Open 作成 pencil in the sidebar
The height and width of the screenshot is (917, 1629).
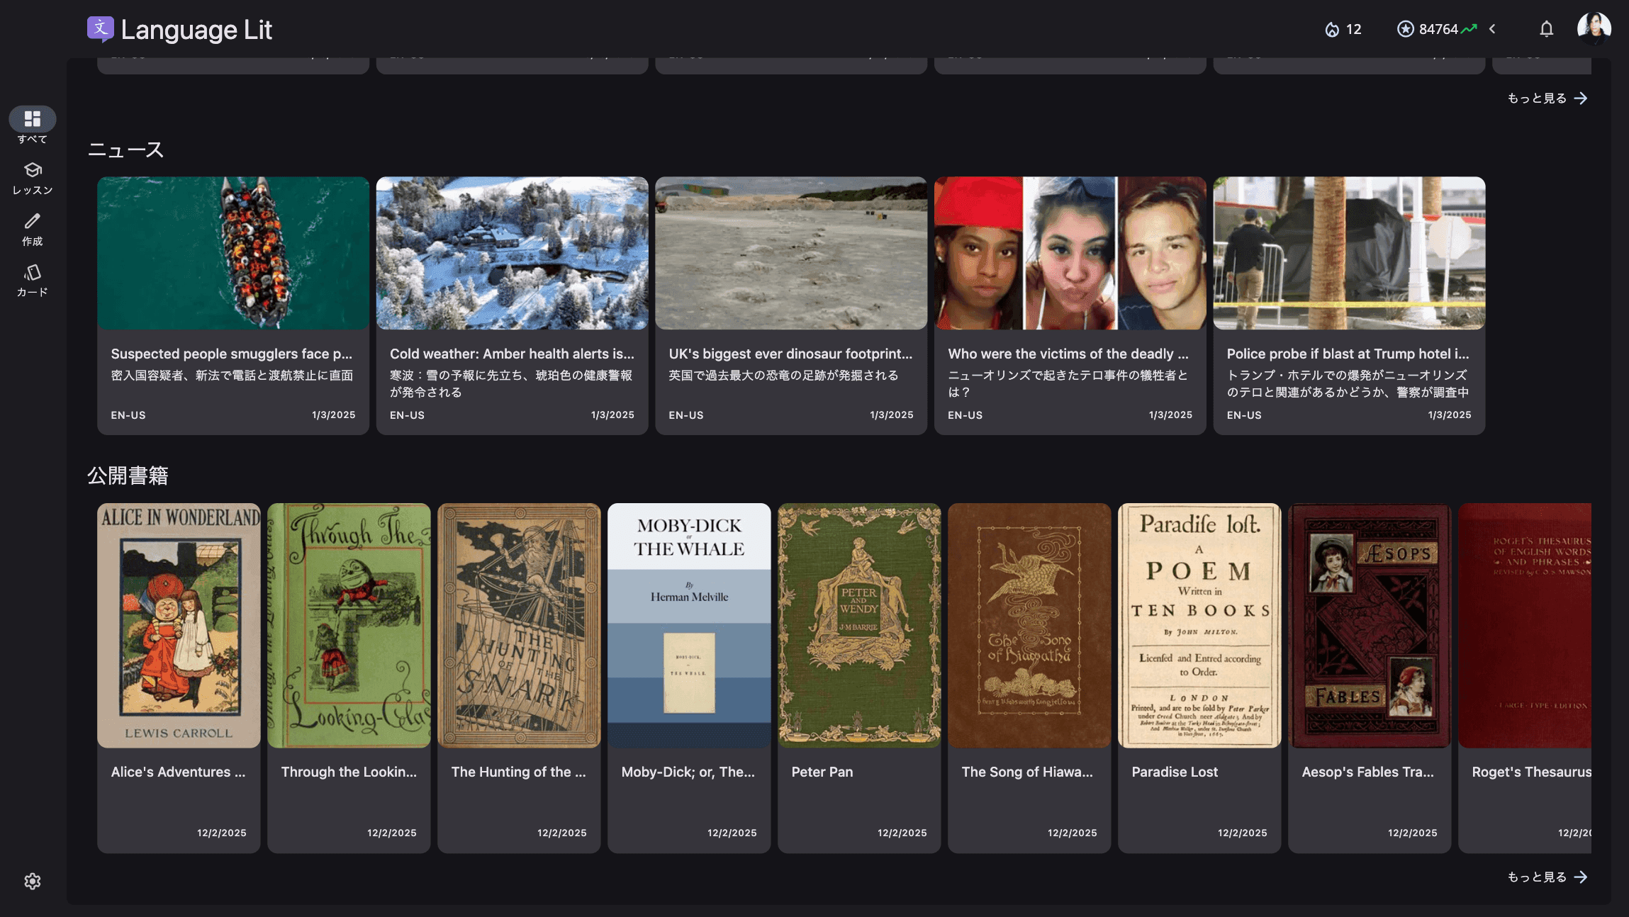coord(33,230)
